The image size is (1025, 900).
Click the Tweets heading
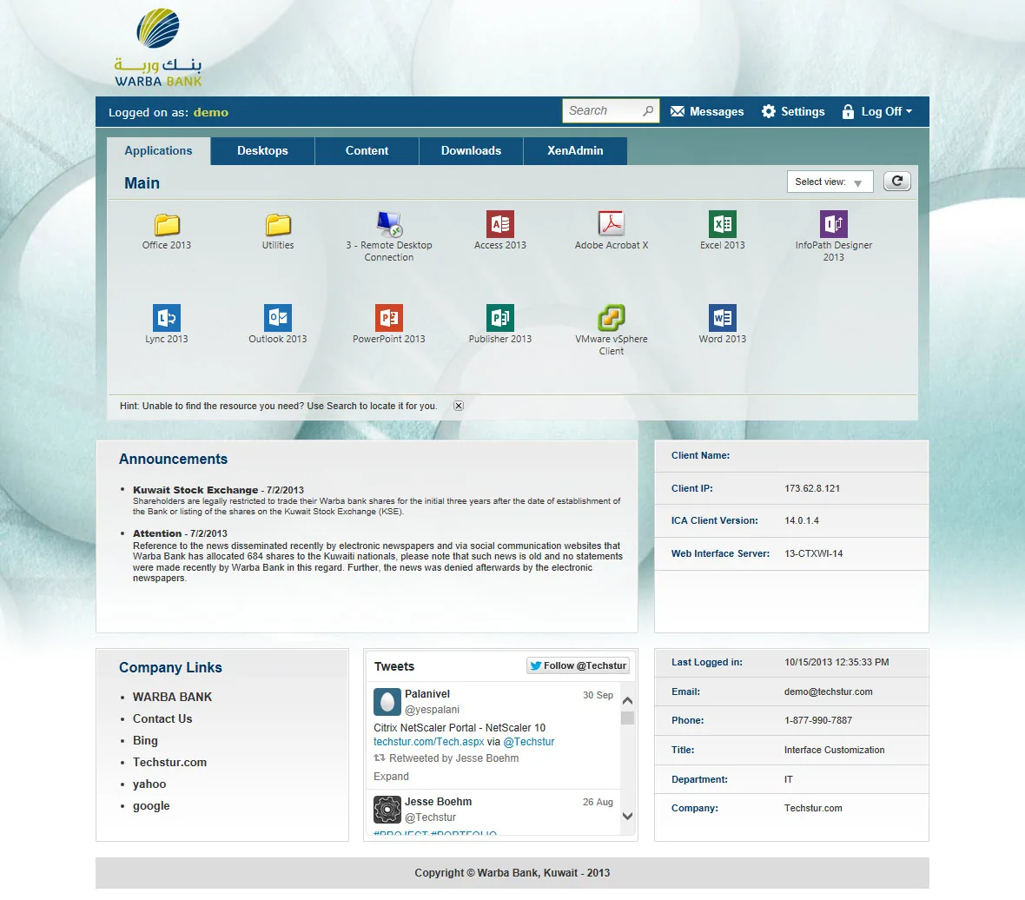pos(394,666)
